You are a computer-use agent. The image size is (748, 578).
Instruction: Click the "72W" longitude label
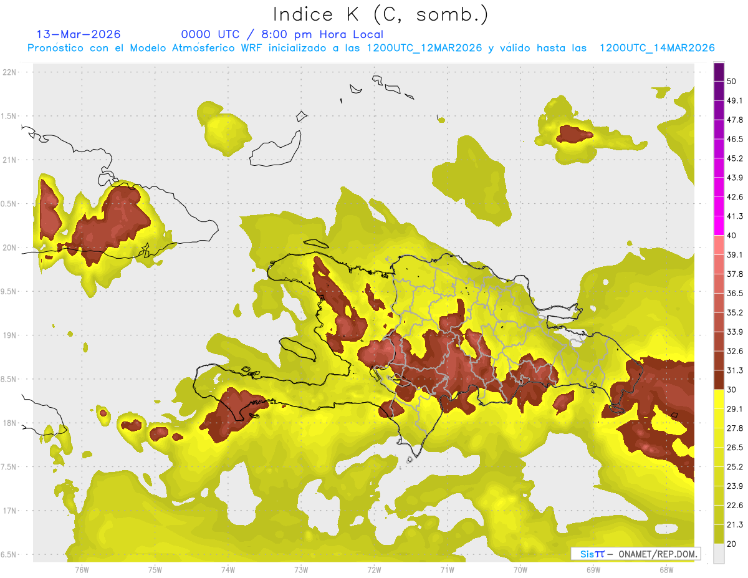(374, 570)
